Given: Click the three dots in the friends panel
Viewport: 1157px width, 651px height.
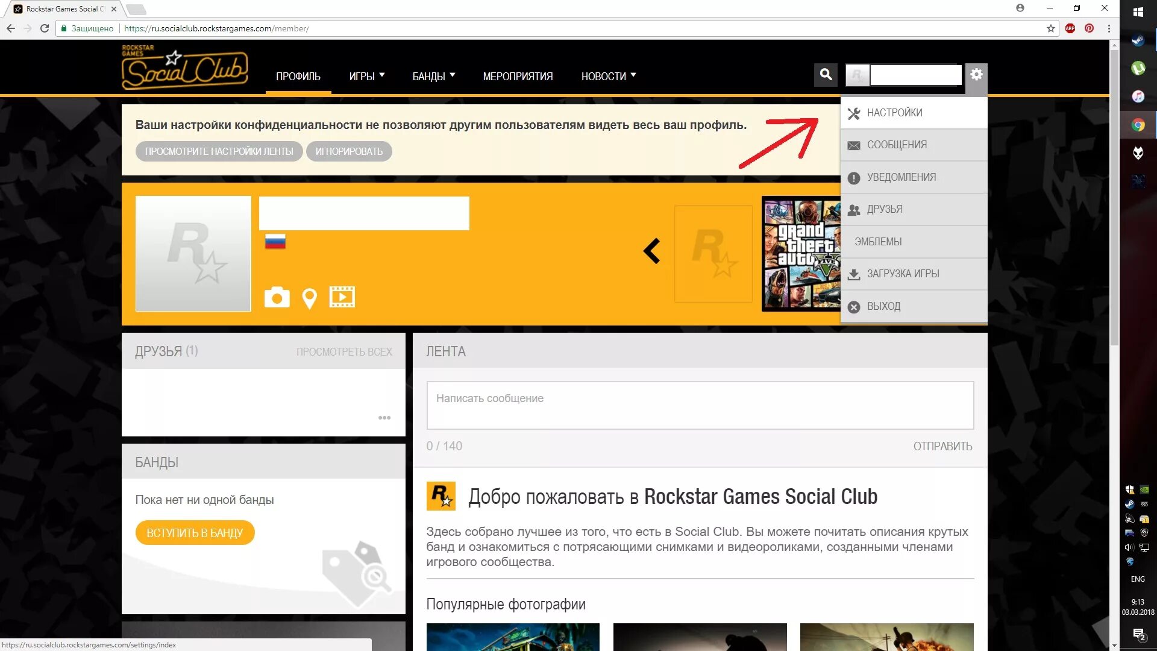Looking at the screenshot, I should coord(384,418).
